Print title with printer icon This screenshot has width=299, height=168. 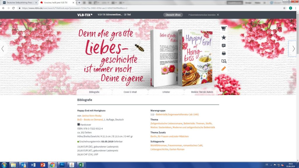point(224,53)
